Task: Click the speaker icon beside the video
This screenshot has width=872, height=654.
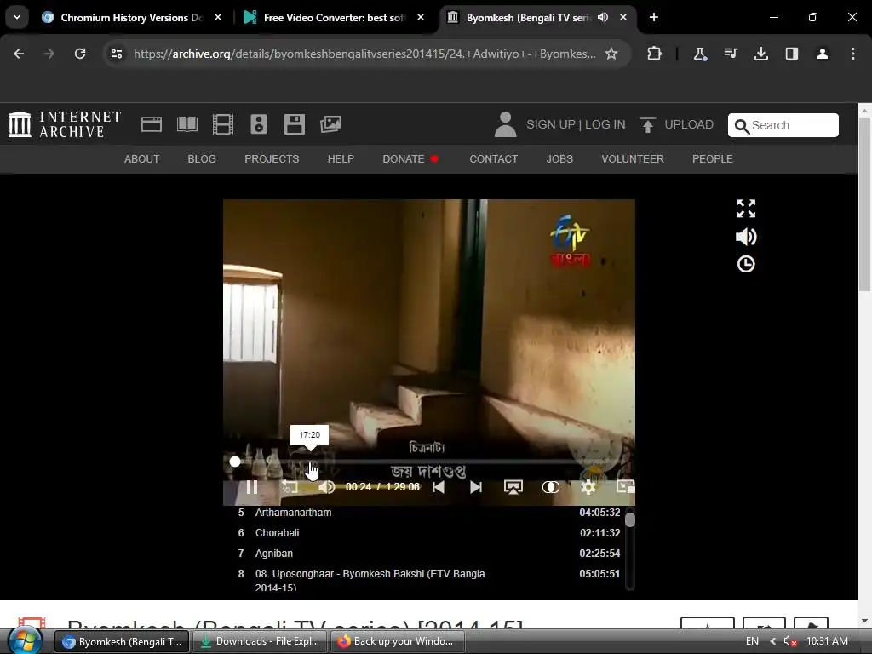Action: (746, 237)
